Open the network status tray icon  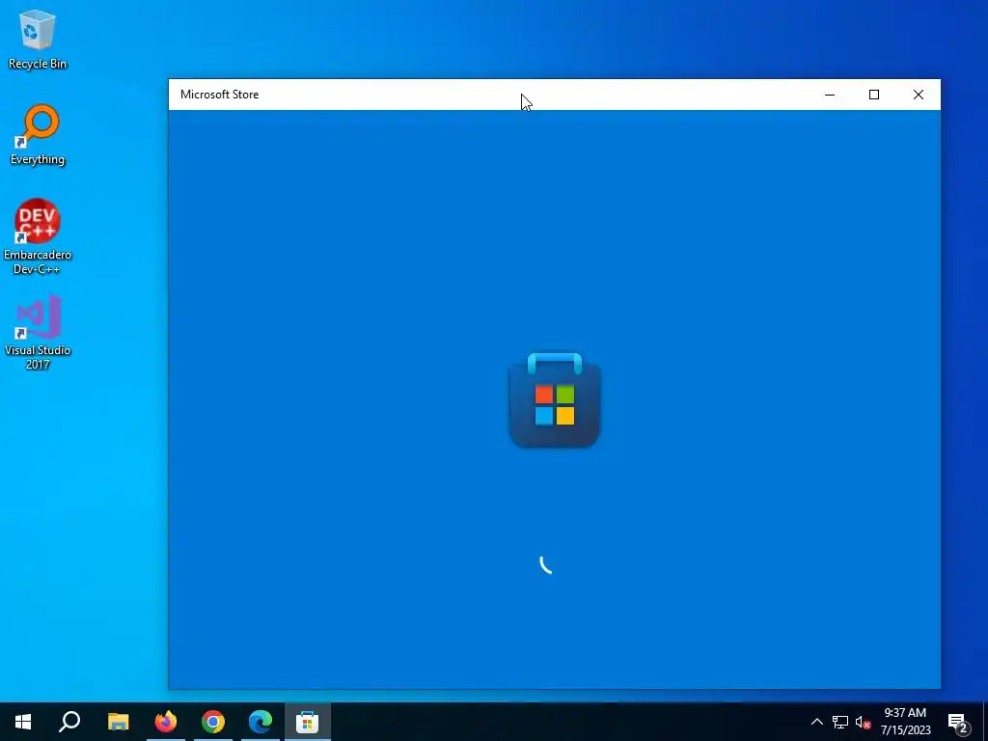click(x=840, y=722)
